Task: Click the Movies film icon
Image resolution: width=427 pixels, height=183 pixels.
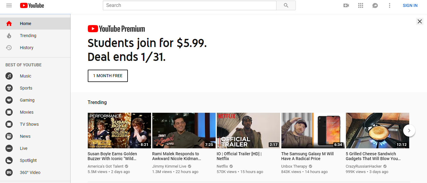Action: (9, 112)
